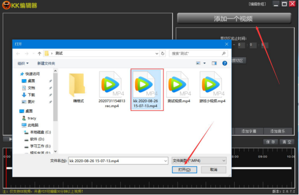
Task: Select kk 2020-08-26 15-07-13.mp4 file
Action: (x=146, y=89)
